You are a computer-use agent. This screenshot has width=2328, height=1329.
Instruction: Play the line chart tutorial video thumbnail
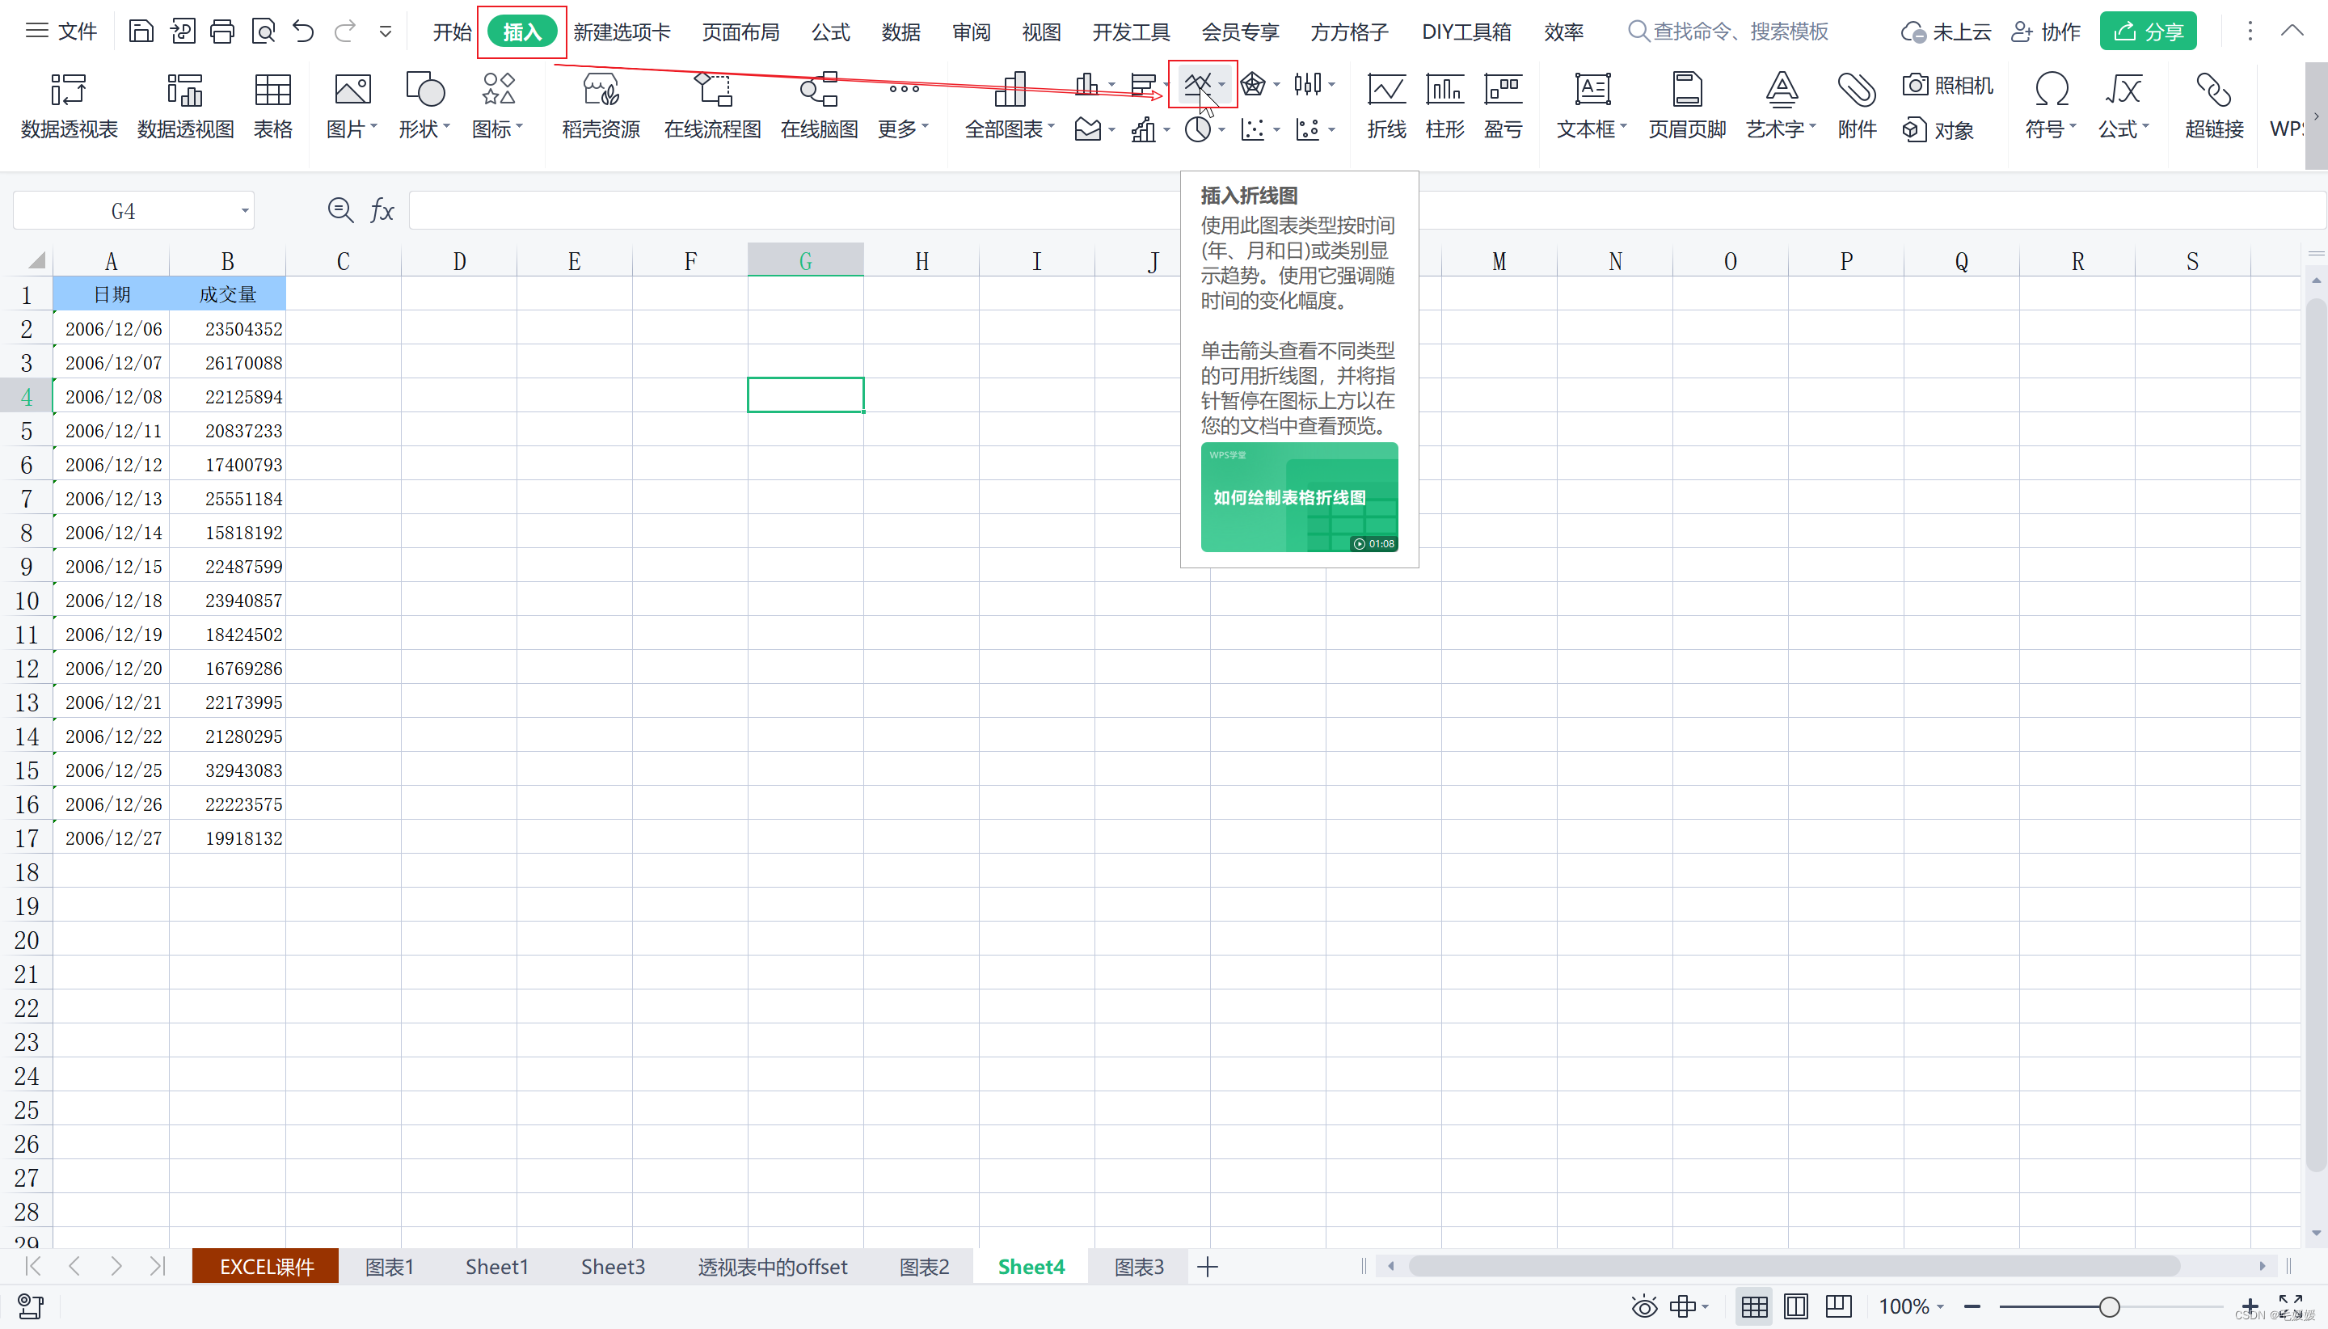point(1299,496)
